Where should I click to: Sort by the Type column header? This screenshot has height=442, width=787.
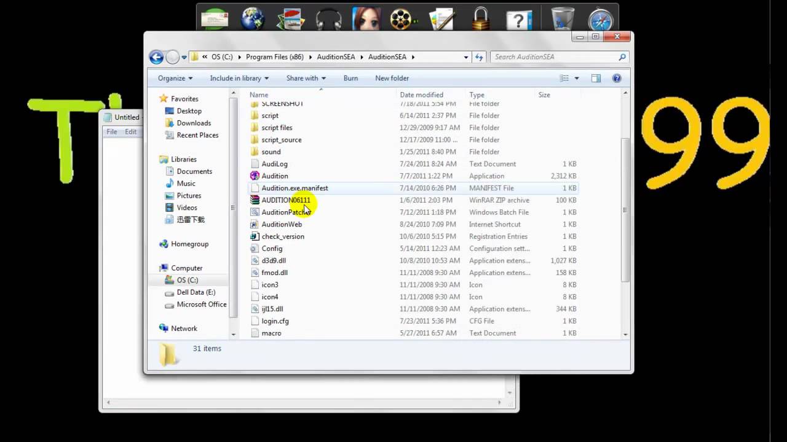[x=477, y=95]
